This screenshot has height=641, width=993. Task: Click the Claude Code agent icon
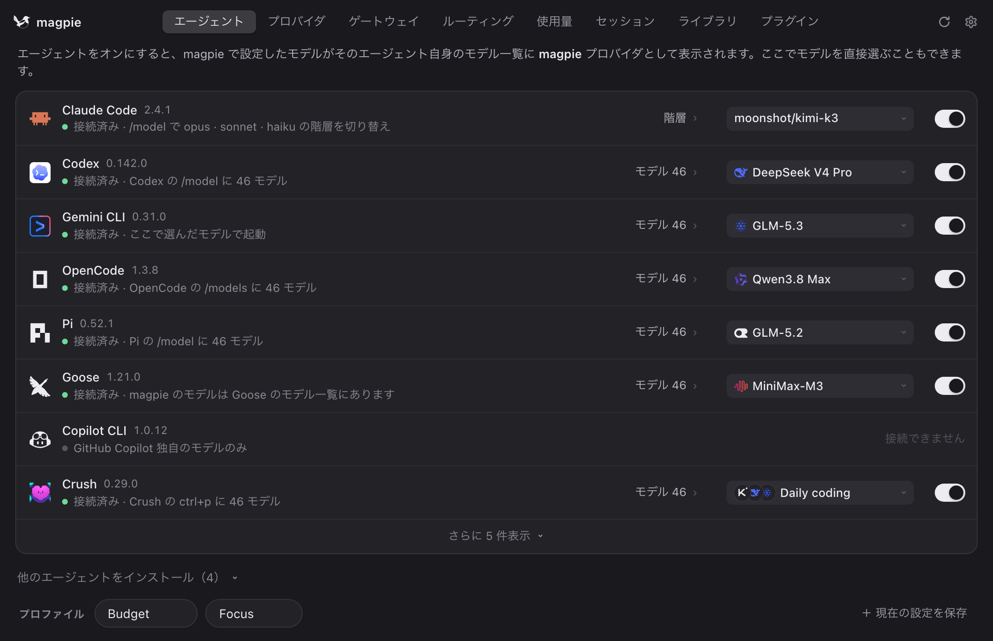(40, 118)
